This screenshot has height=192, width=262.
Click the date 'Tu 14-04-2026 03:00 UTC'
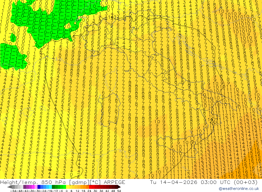(190, 182)
